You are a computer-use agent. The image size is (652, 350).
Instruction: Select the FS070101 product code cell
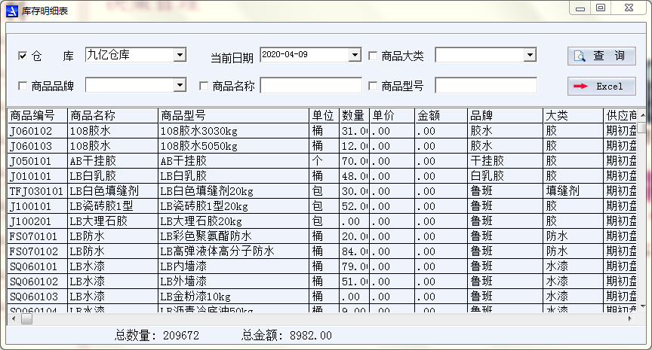[38, 236]
